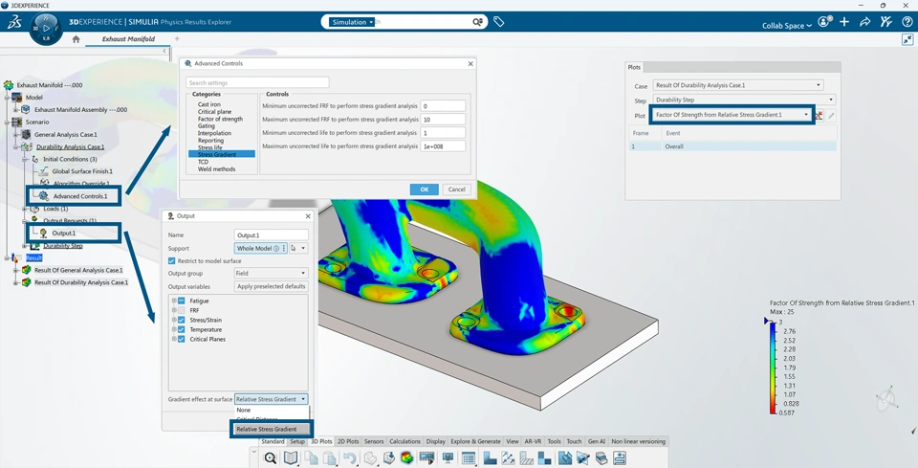Toggle the Stress/Strain output checkbox
The height and width of the screenshot is (468, 918).
[182, 320]
